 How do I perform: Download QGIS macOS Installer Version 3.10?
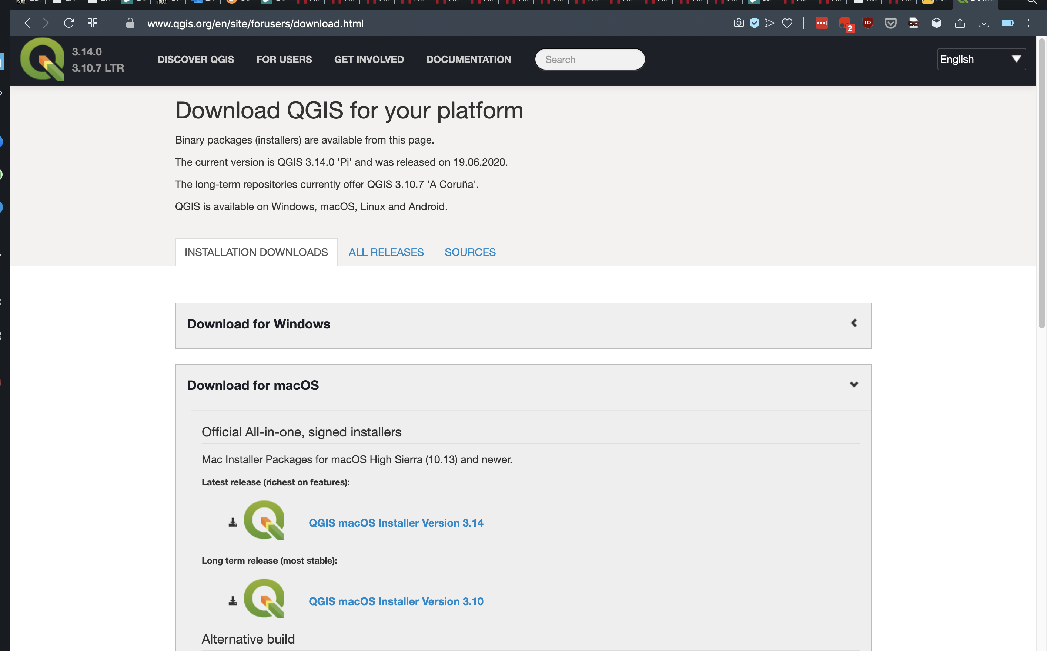point(396,601)
